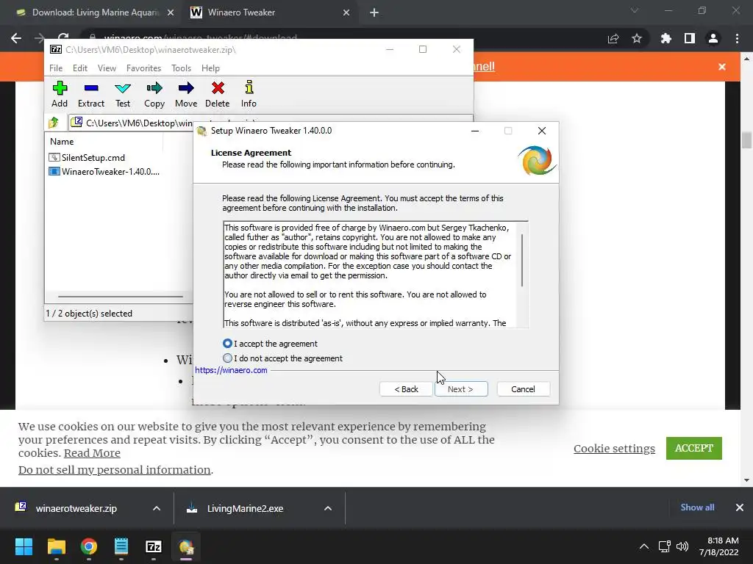Open the Cookie settings link

(614, 449)
